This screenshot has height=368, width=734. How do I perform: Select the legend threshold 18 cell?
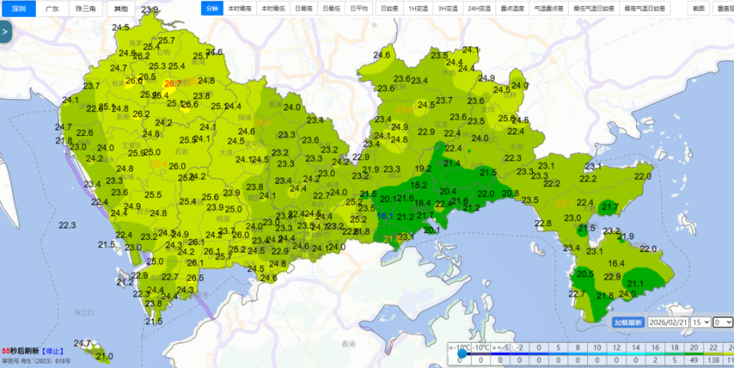coord(675,347)
